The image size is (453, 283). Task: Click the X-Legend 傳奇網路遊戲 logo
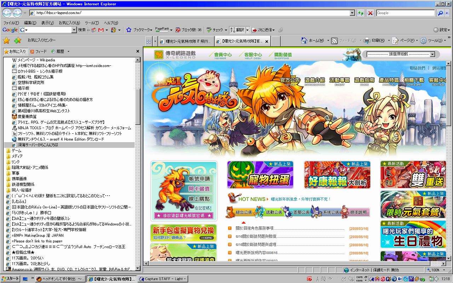click(x=175, y=55)
